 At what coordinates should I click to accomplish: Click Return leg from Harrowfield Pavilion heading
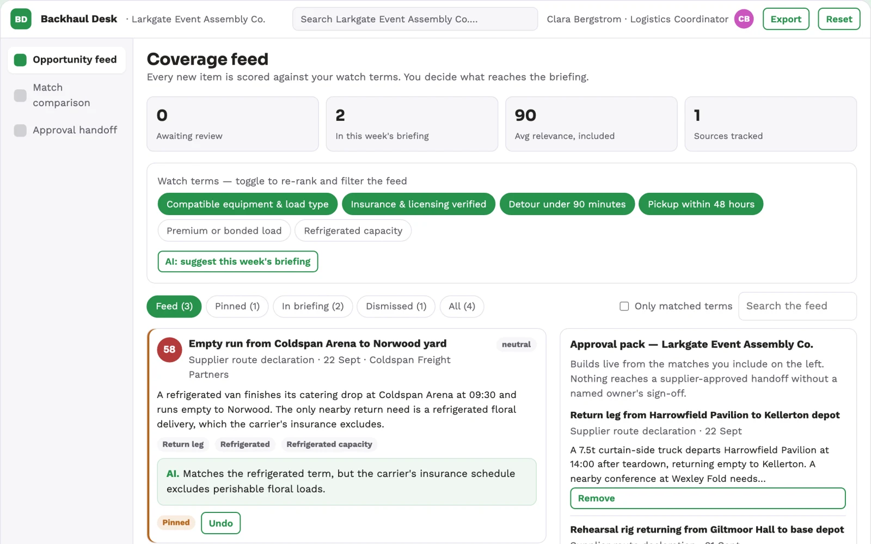pos(705,415)
